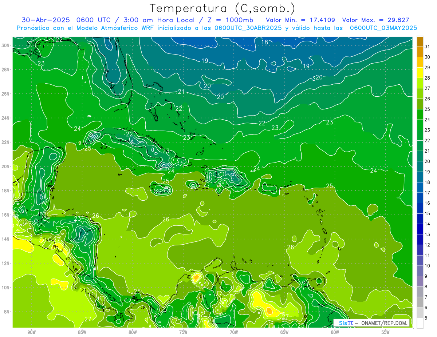Viewport: 437px width, 337px height.
Task: Click the "16N" latitude axis label
Action: 5,215
